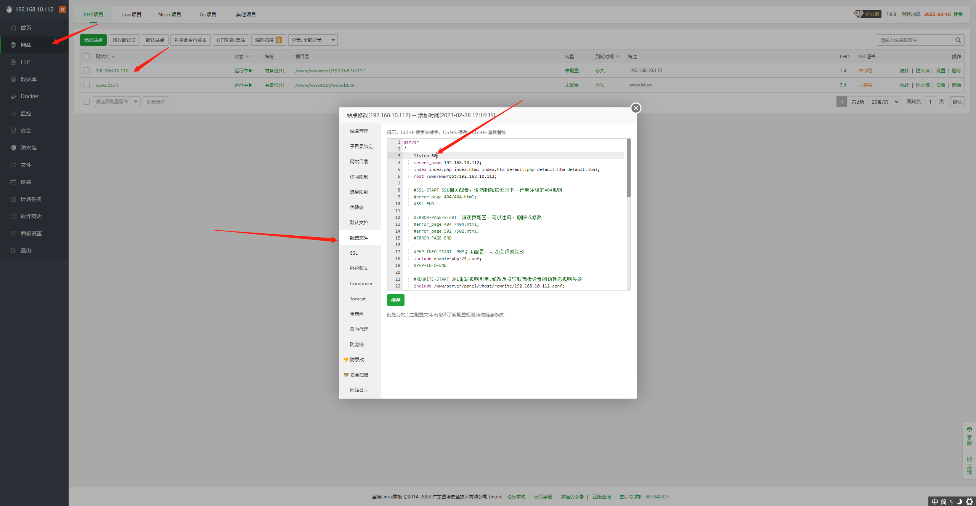Open the 到期时间 column sort arrow
The width and height of the screenshot is (976, 506).
coord(618,57)
